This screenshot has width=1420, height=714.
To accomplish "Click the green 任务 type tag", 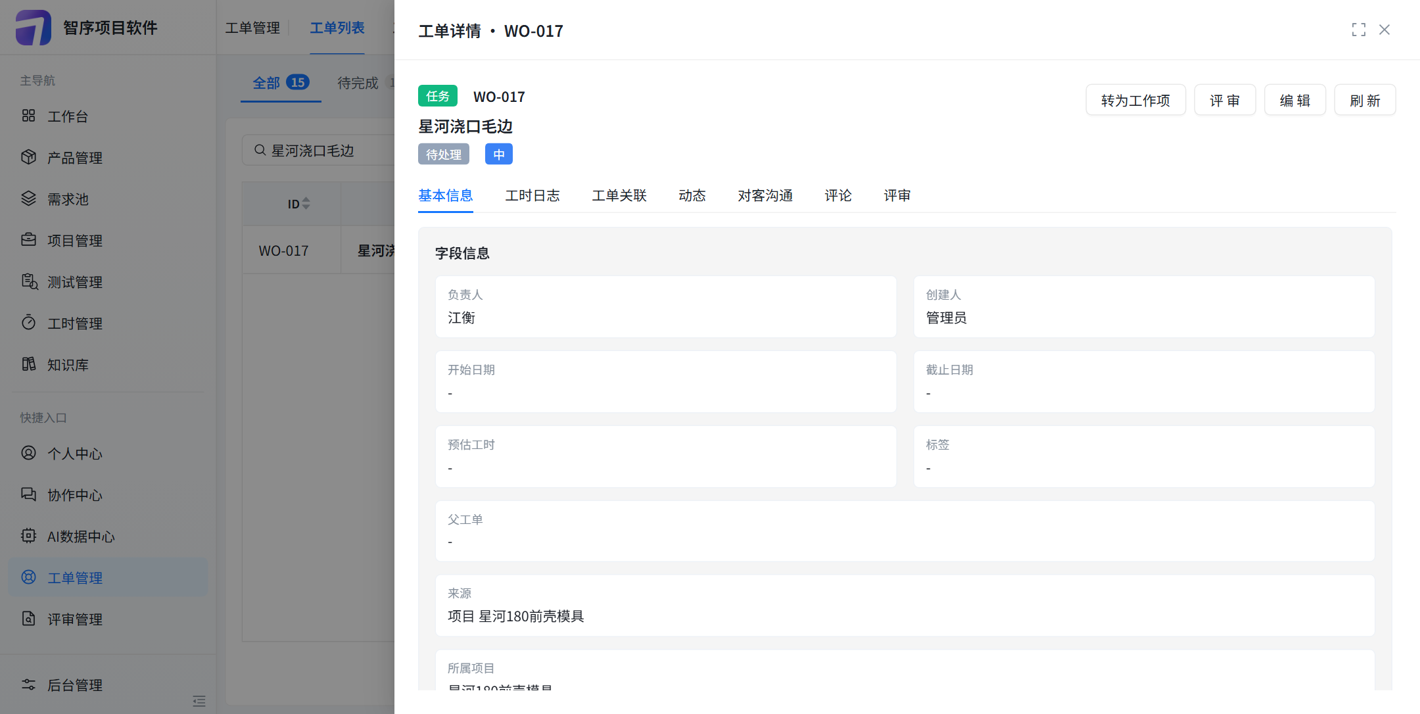I will click(438, 96).
